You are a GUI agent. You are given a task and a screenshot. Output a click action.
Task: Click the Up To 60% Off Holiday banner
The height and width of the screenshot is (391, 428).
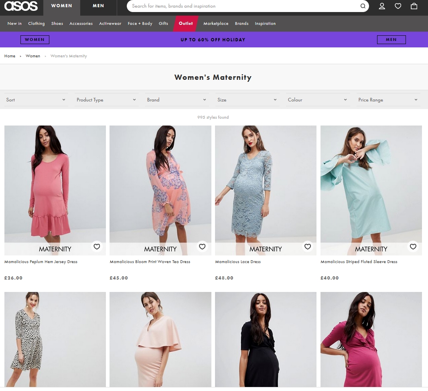pyautogui.click(x=213, y=40)
